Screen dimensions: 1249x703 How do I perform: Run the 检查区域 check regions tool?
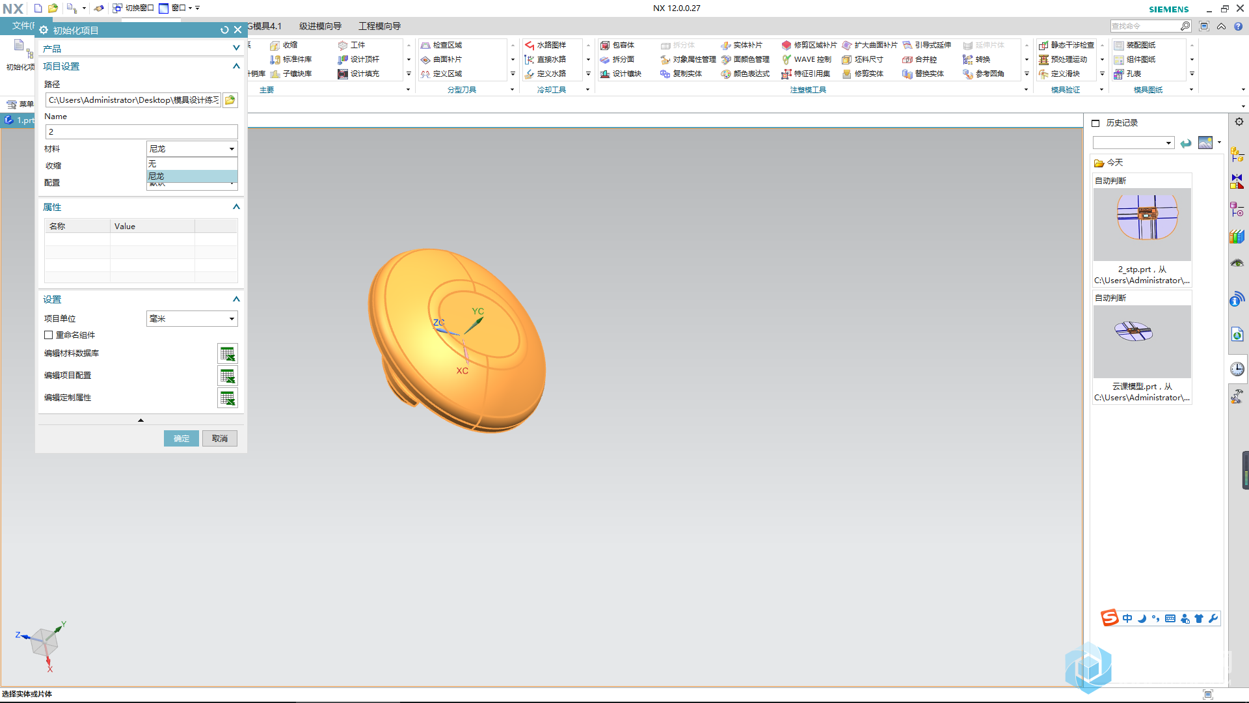pyautogui.click(x=441, y=45)
